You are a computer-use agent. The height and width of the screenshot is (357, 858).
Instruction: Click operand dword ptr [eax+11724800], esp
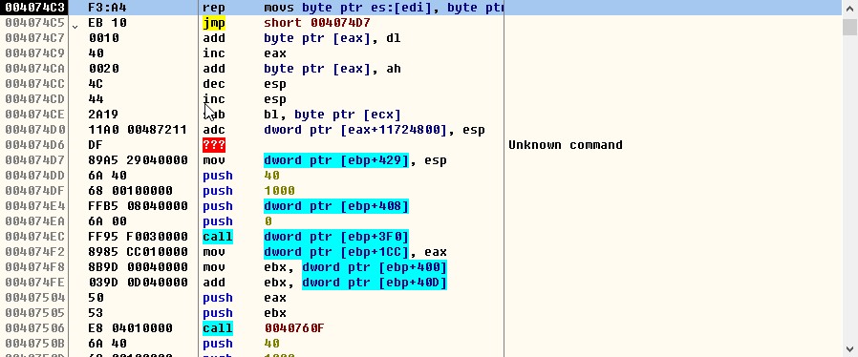(x=375, y=130)
